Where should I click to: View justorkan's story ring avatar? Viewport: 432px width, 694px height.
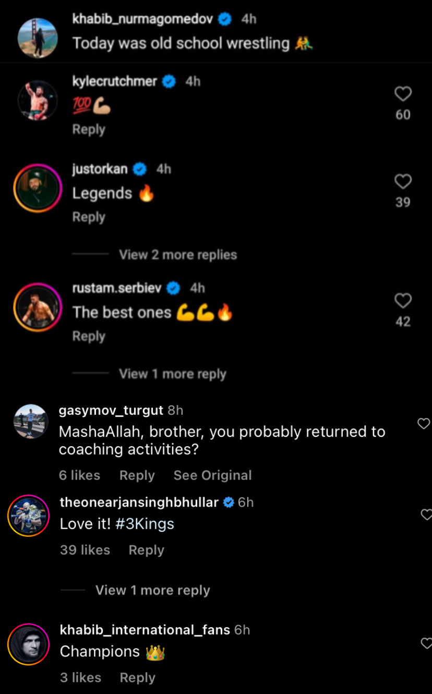[38, 188]
